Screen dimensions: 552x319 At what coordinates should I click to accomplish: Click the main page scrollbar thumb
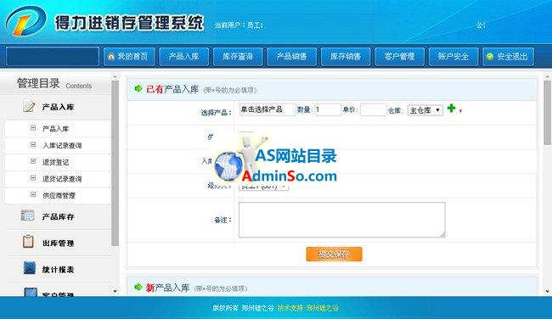[547, 113]
